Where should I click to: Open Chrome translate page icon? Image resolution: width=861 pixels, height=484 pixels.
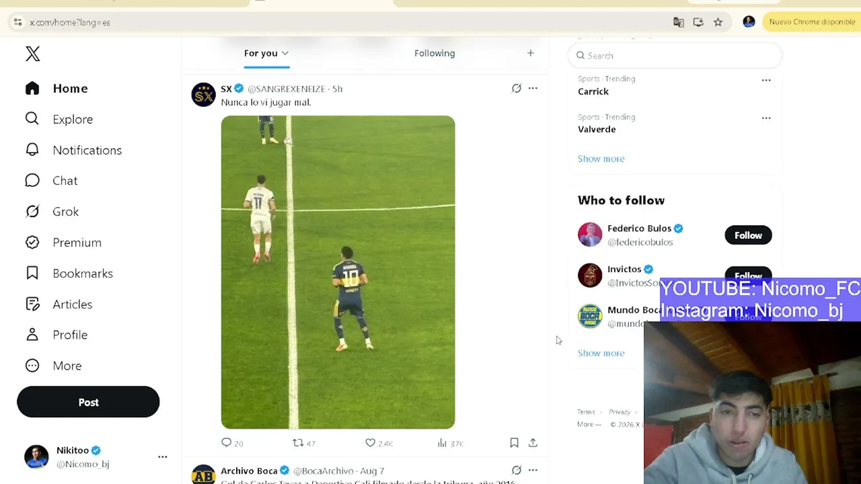coord(679,22)
